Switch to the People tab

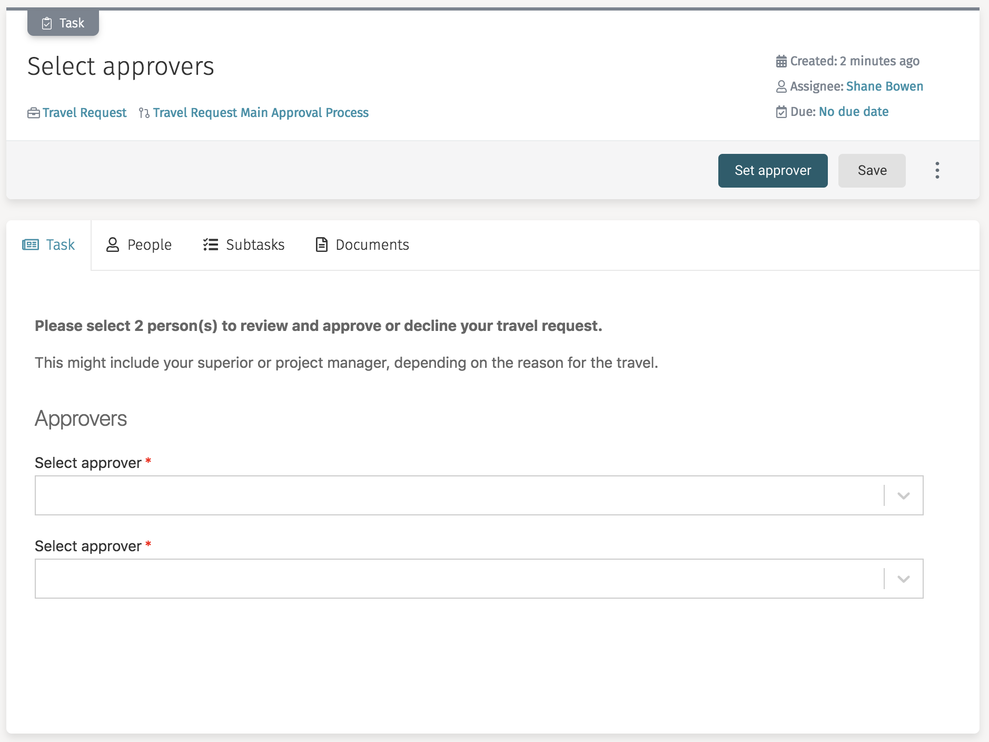point(149,244)
